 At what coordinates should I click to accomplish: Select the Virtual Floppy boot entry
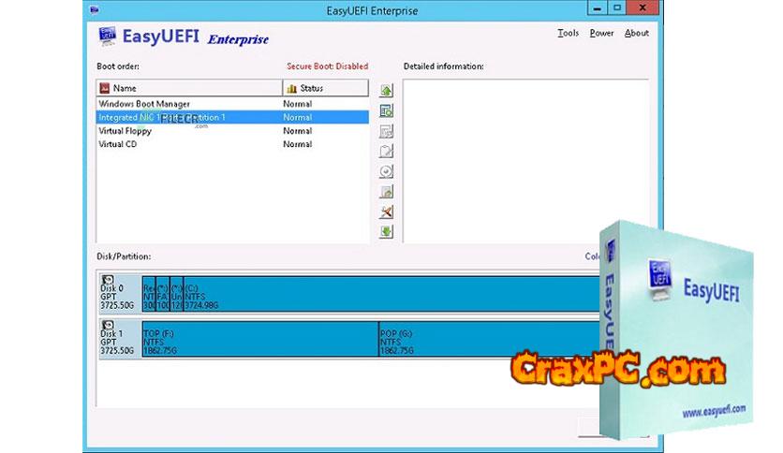point(232,131)
